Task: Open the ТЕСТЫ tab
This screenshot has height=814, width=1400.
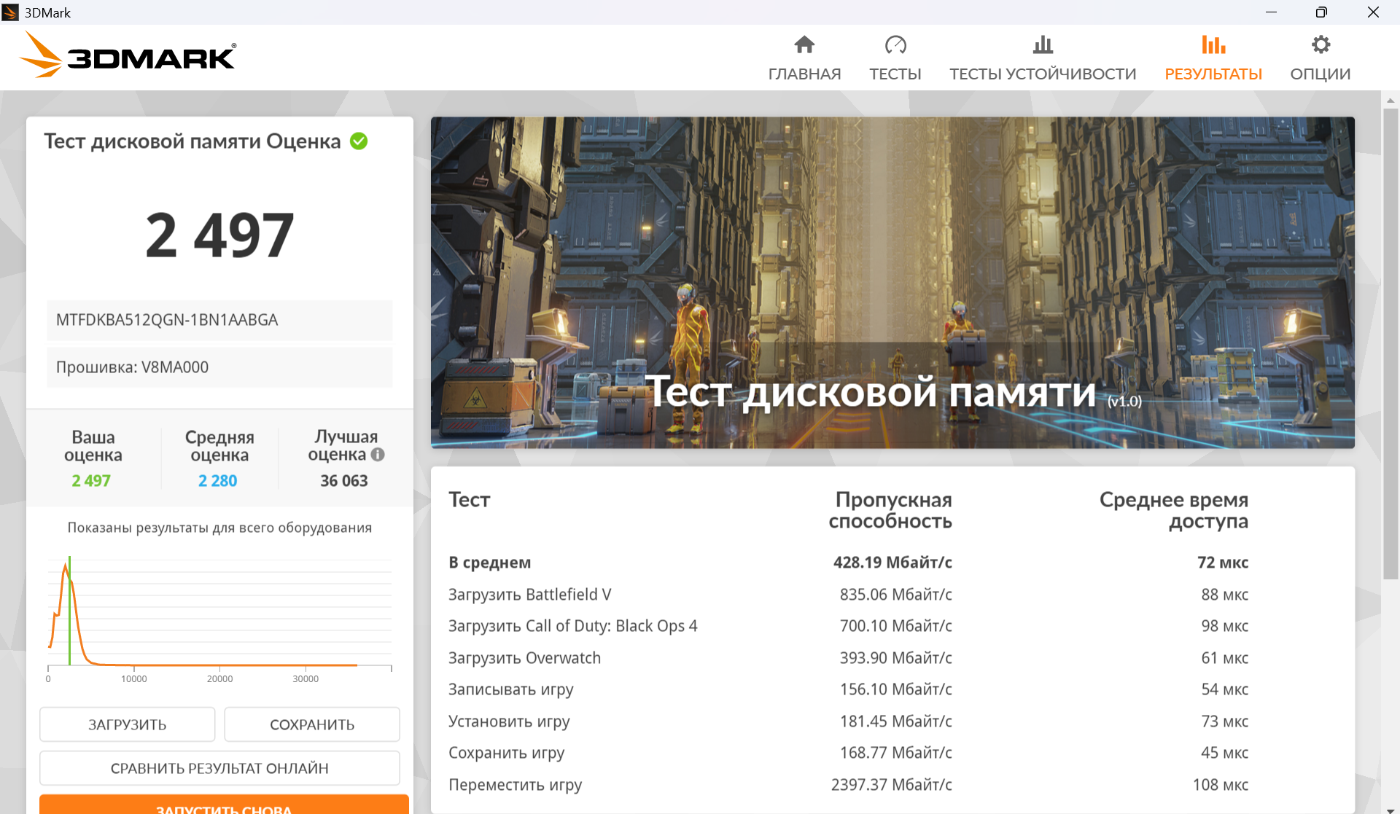Action: 895,74
